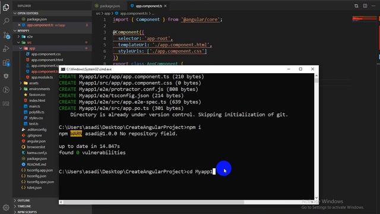Screen dimensions: 380x214
Task: Open tsconfig.json file
Action: 37,176
